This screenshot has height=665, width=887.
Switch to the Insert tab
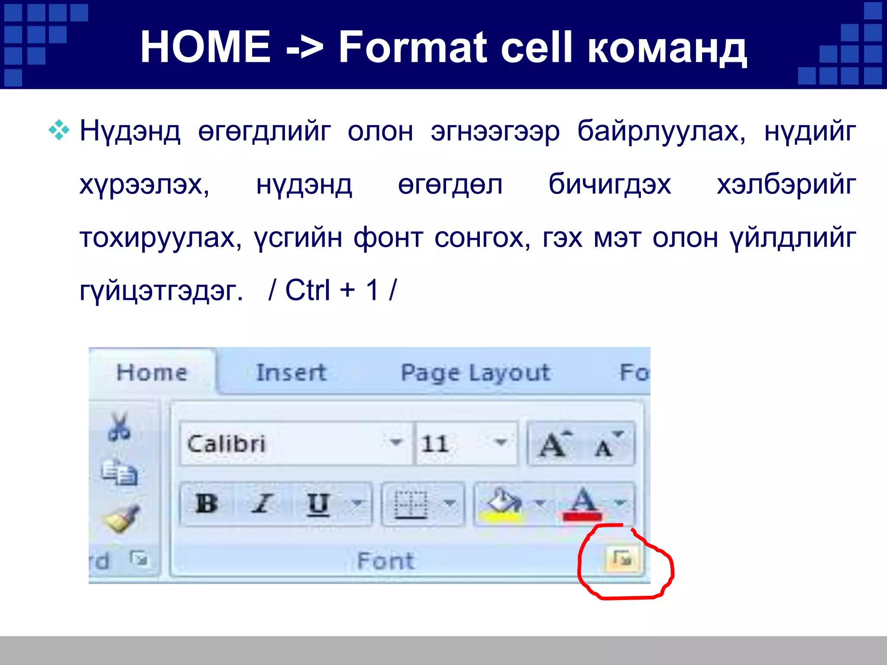pyautogui.click(x=291, y=372)
